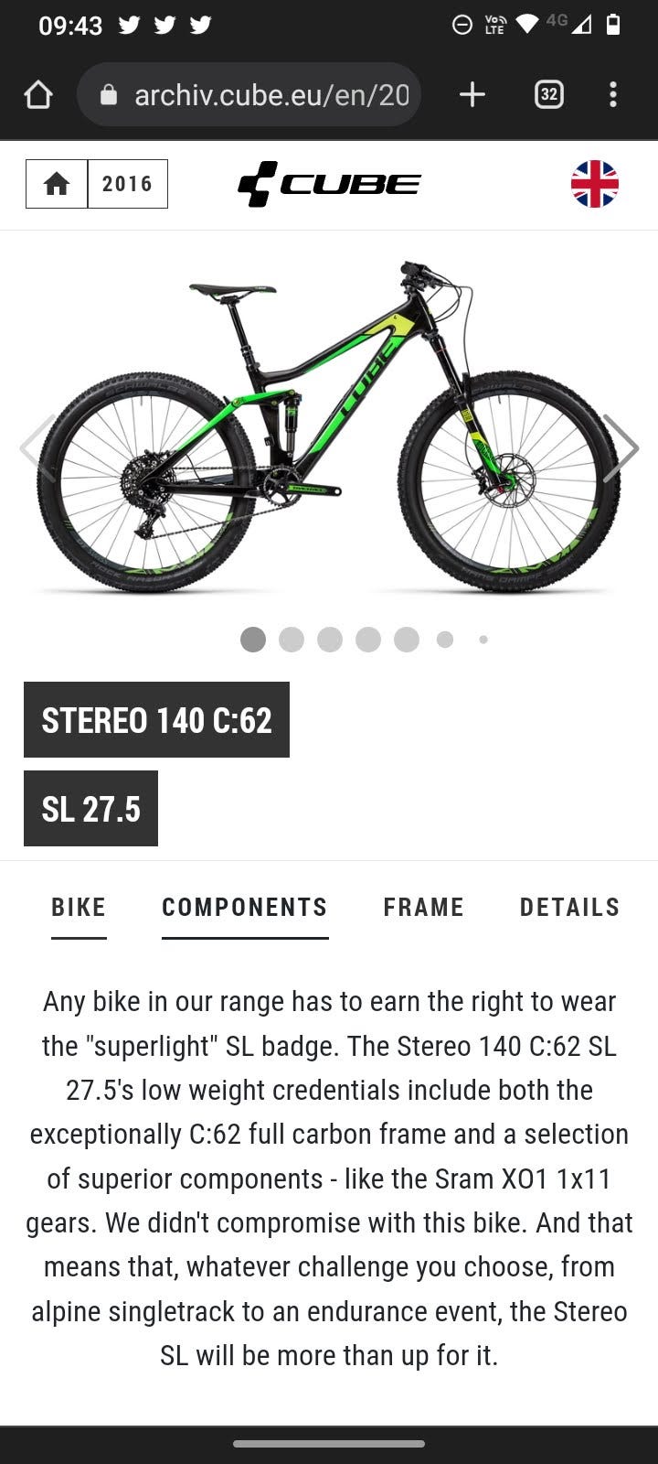Open the tab switcher showing 32

pos(548,94)
